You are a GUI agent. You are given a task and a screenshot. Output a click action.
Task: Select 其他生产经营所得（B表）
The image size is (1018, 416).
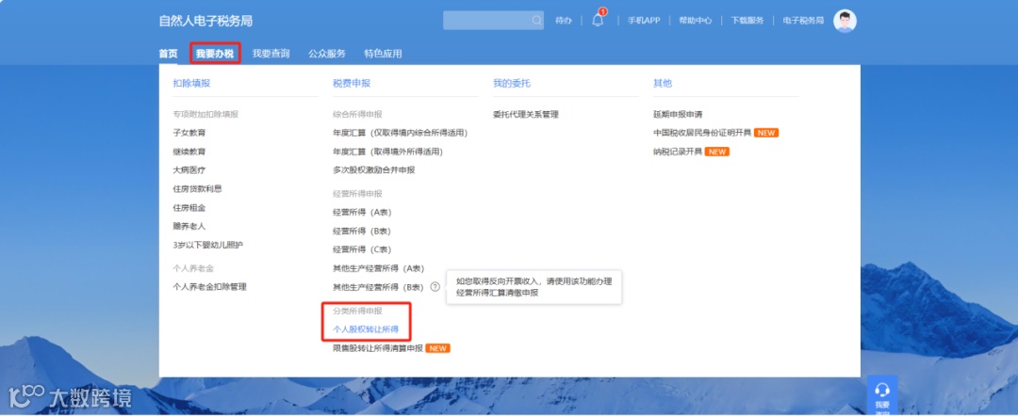379,287
